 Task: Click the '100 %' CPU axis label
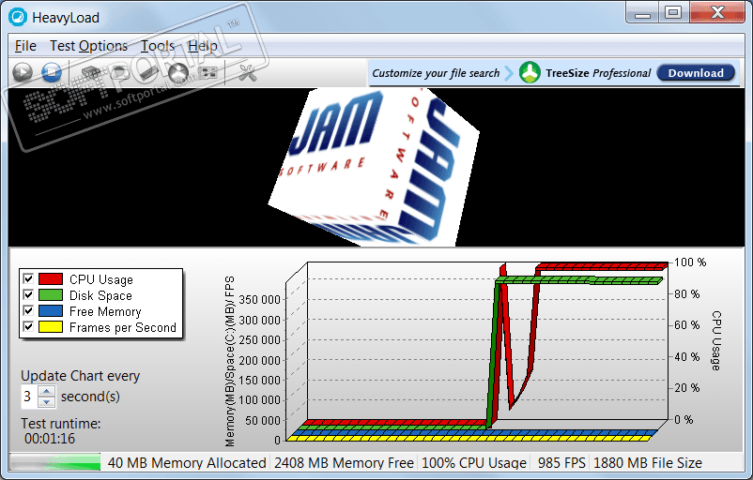coord(690,262)
